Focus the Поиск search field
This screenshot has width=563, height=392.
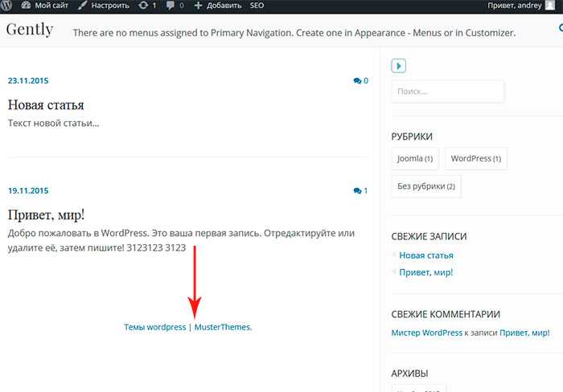click(448, 92)
